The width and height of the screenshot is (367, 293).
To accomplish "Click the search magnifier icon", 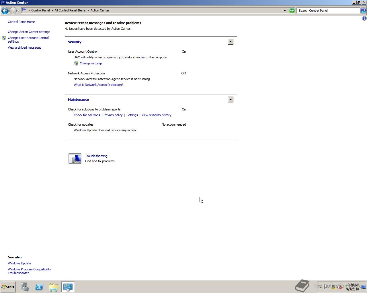I will point(363,11).
